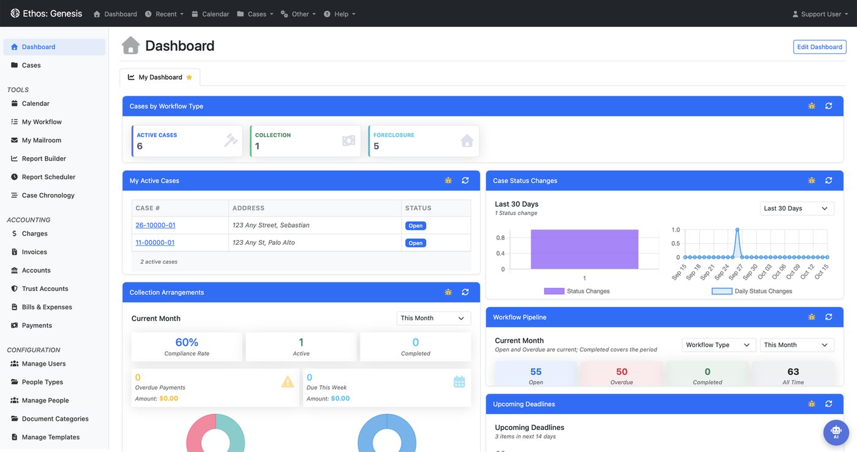The height and width of the screenshot is (452, 857).
Task: Open the Last 30 Days period selector
Action: point(797,208)
